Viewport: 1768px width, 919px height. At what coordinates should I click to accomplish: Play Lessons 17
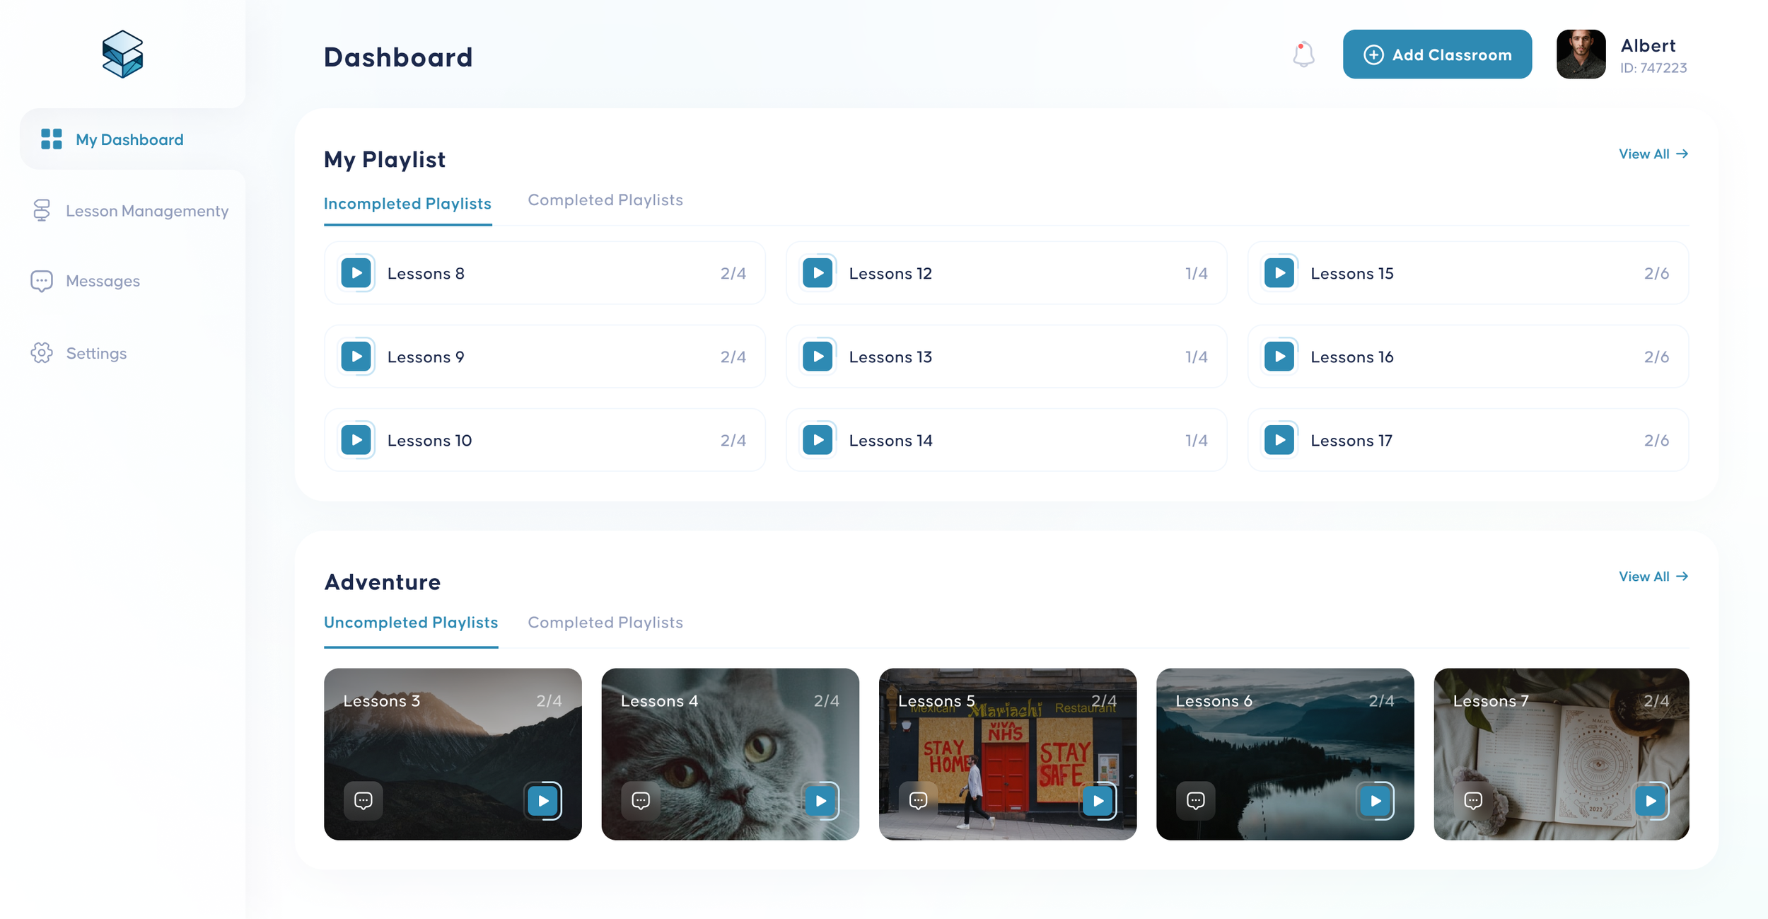coord(1280,440)
